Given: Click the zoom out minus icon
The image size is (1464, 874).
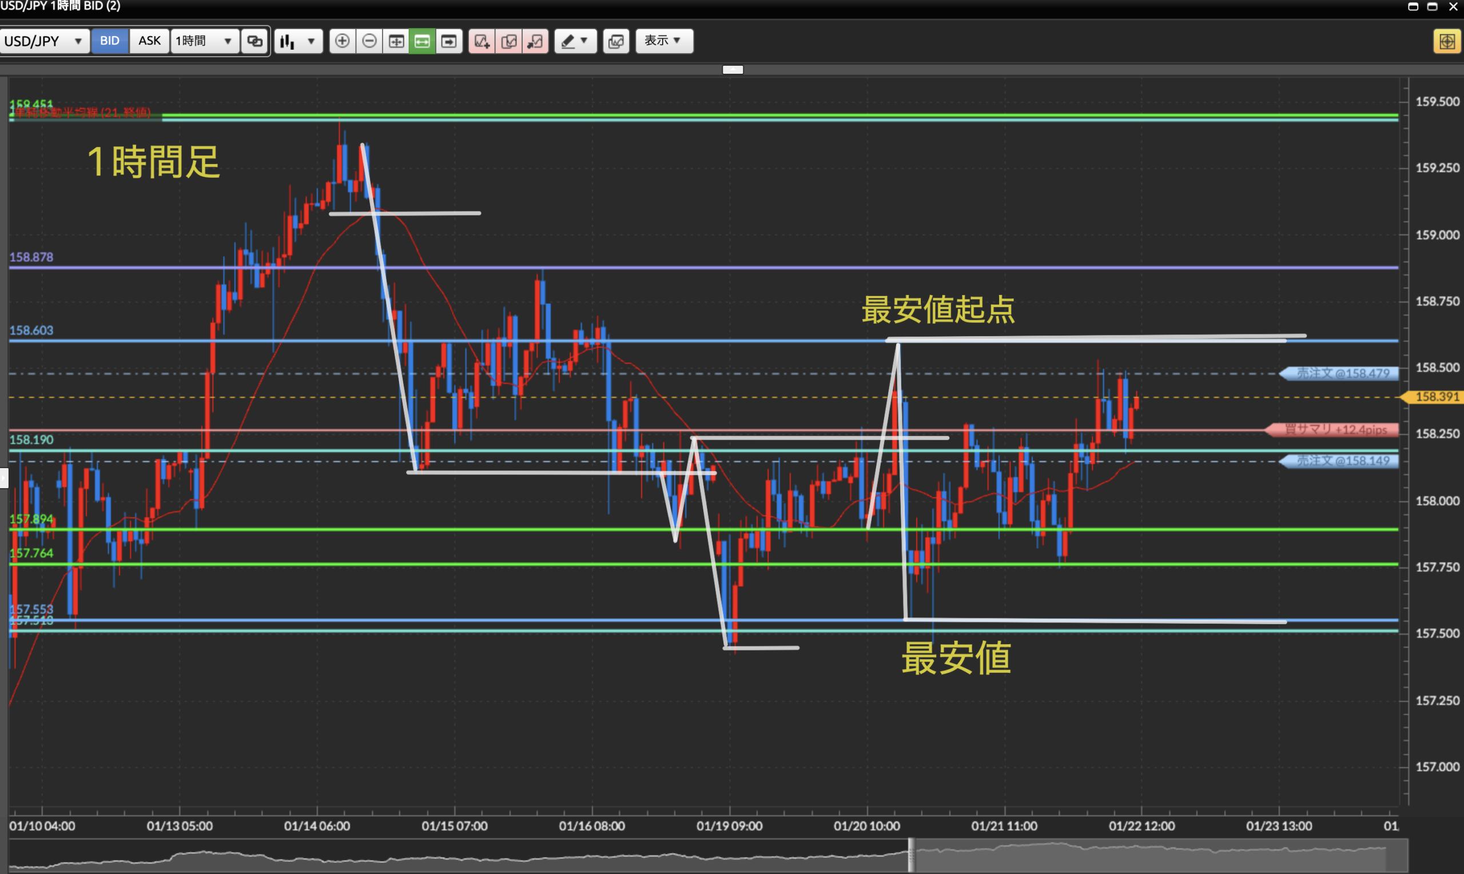Looking at the screenshot, I should pyautogui.click(x=369, y=41).
